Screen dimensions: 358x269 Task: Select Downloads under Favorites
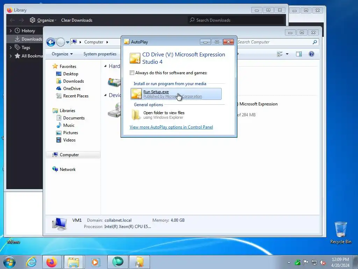coord(73,81)
